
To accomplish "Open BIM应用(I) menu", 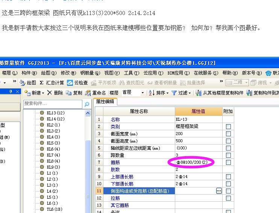I will [x=179, y=73].
